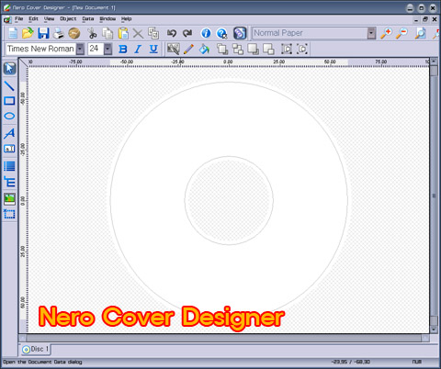This screenshot has height=369, width=441.
Task: Click the zoom to fit page icon
Action: (x=420, y=33)
